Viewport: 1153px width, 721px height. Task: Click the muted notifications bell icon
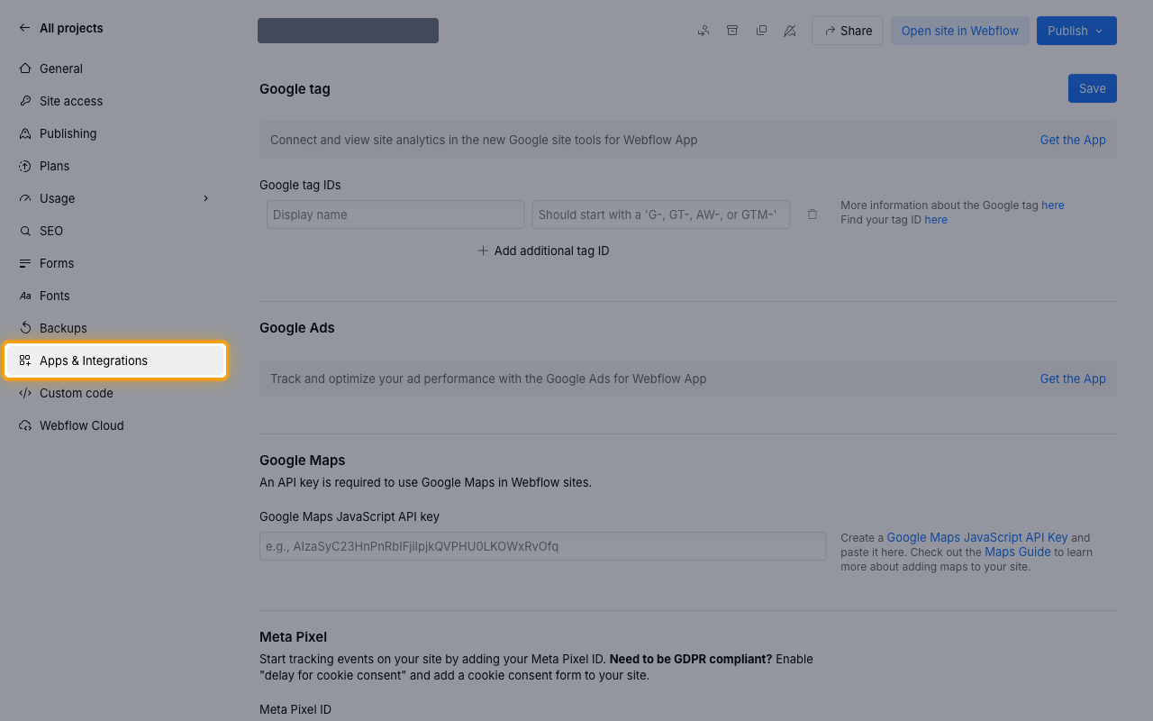pyautogui.click(x=790, y=31)
